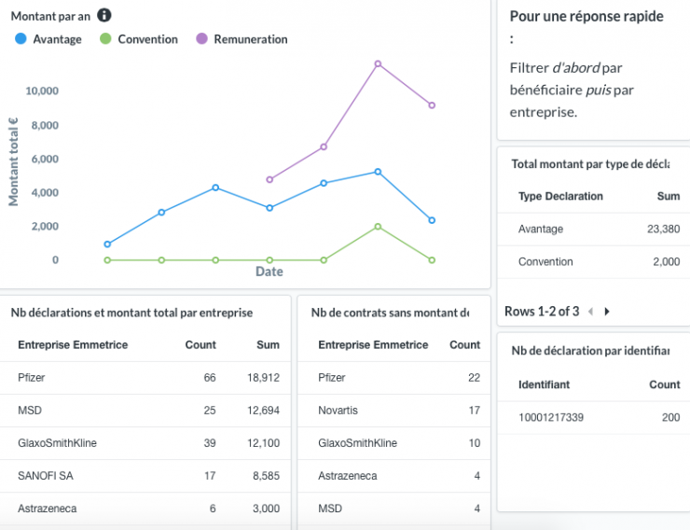Click identifier 10001217339
Viewport: 690px width, 530px height.
551,417
